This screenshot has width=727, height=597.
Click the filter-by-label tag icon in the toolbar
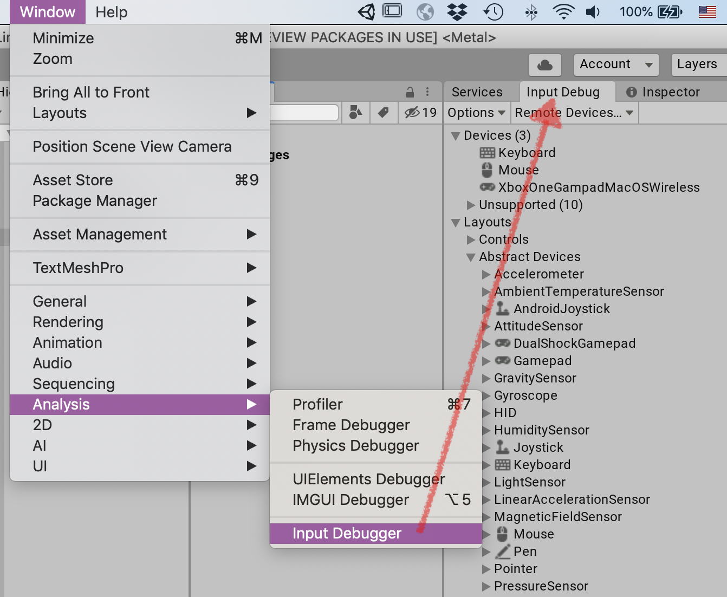[x=384, y=113]
